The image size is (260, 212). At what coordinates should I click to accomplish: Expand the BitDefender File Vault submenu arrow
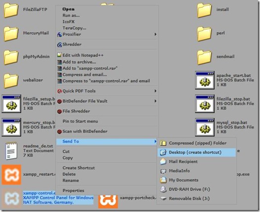click(x=155, y=101)
